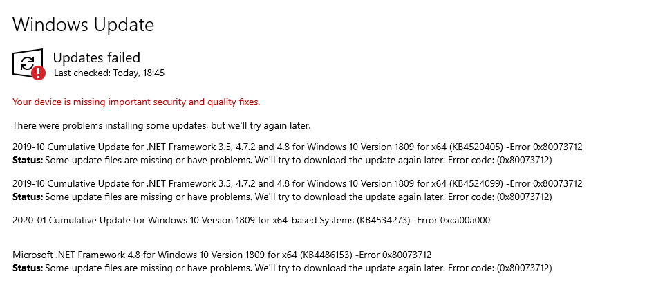Select the KB4520405 .NET Framework update entry
This screenshot has height=283, width=665.
coord(256,147)
